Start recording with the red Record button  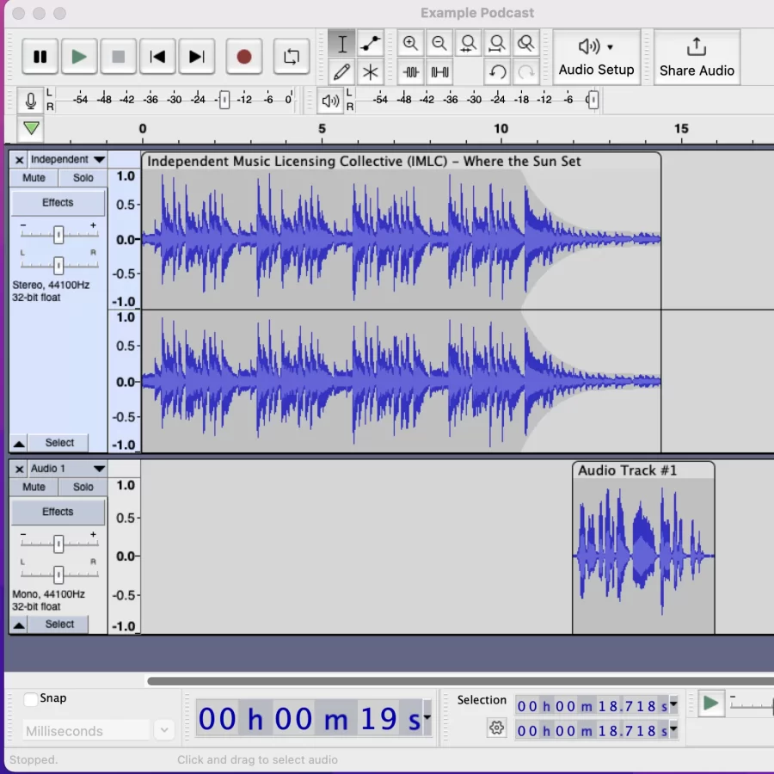(244, 57)
